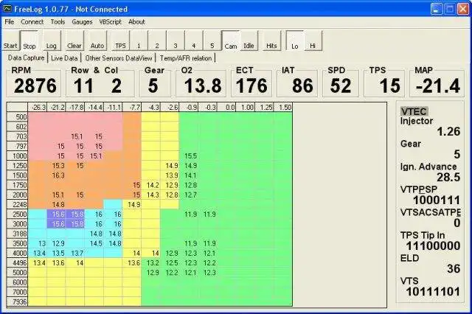This screenshot has width=472, height=314.
Task: Select gear 1 toolbar button
Action: pos(139,41)
